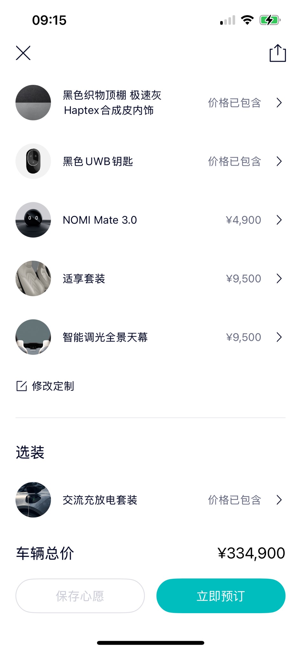
Task: Select the interior trim color swatch
Action: point(33,102)
